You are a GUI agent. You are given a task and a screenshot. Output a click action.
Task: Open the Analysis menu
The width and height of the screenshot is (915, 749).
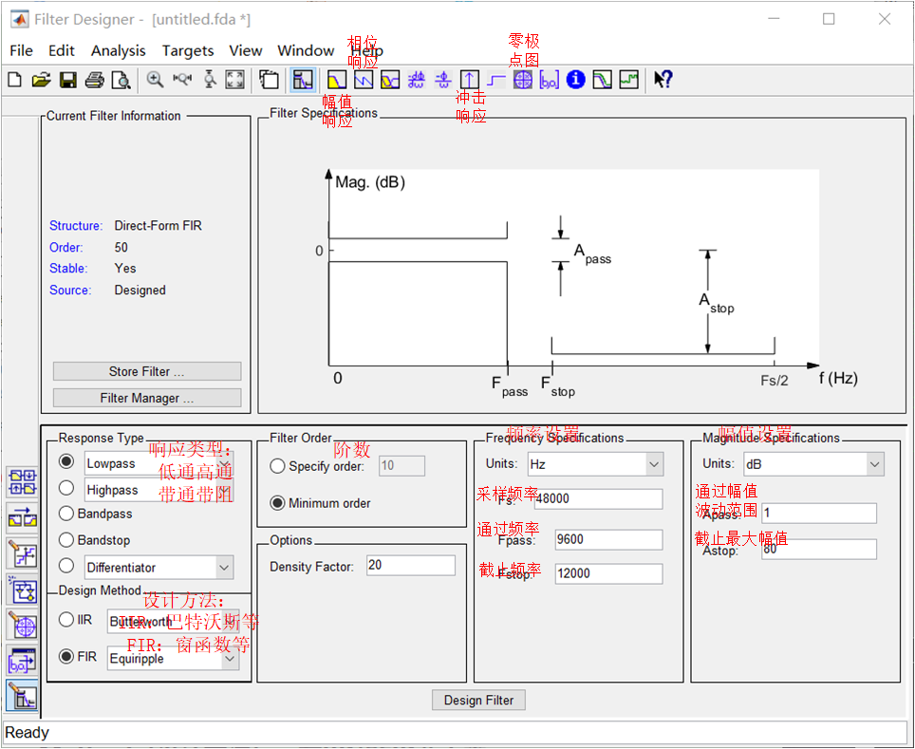coord(118,50)
